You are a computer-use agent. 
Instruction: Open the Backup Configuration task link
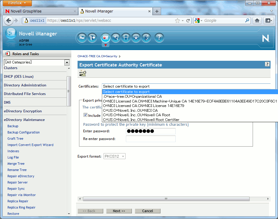24,132
